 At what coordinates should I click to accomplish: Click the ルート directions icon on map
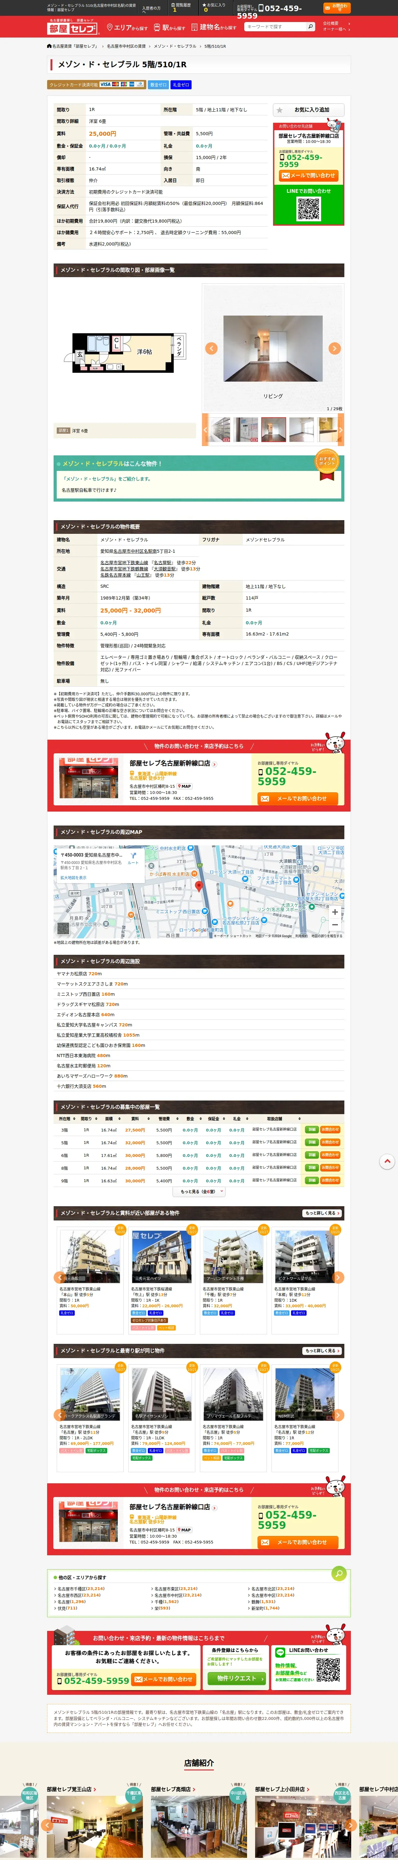click(x=133, y=858)
